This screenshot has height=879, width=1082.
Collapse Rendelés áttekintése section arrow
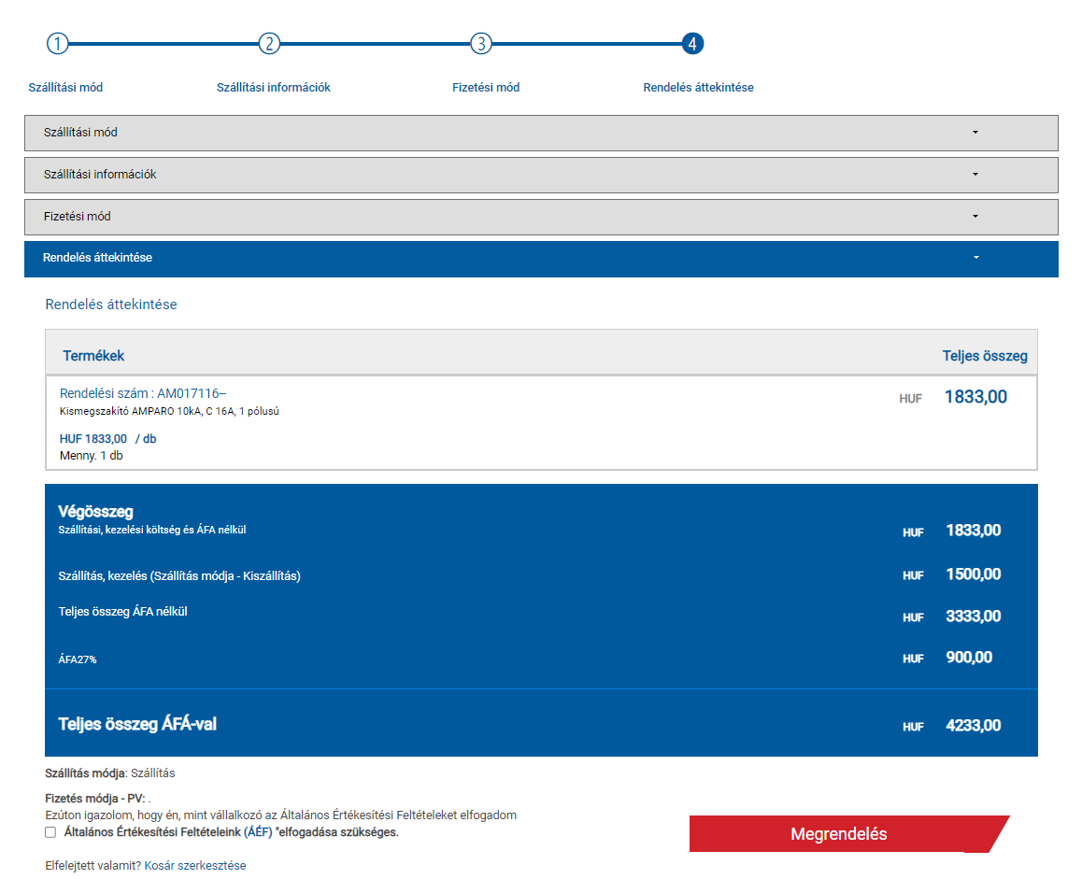(975, 258)
